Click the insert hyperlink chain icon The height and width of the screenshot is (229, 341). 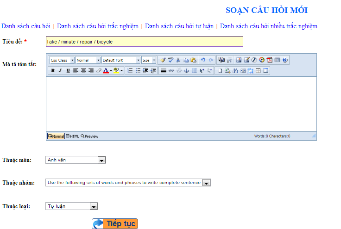click(171, 70)
